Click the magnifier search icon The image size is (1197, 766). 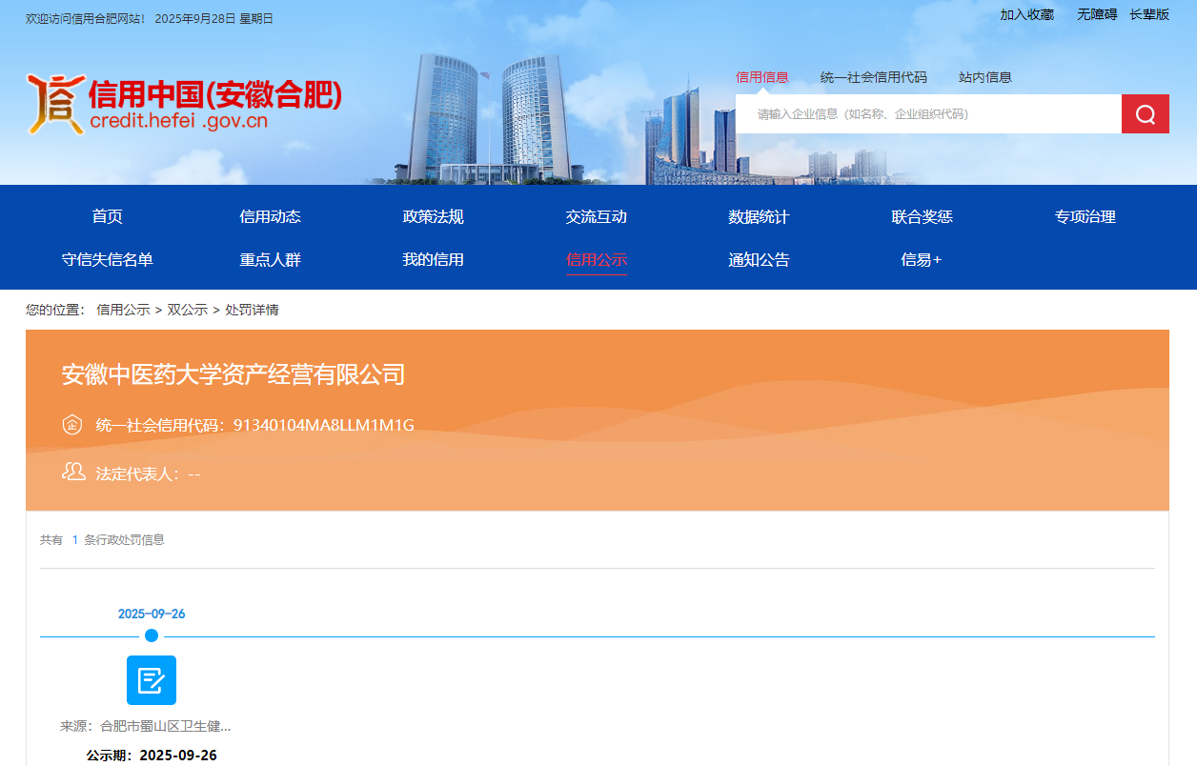click(x=1145, y=113)
